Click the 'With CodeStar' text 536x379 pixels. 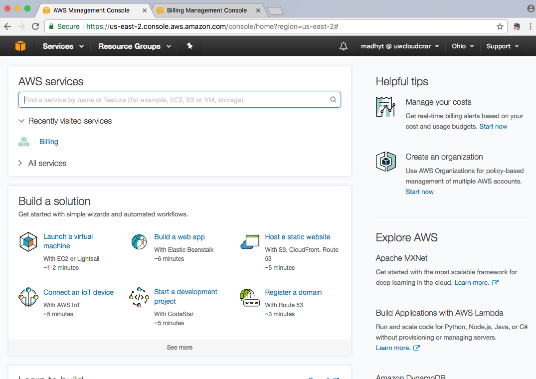pyautogui.click(x=174, y=314)
